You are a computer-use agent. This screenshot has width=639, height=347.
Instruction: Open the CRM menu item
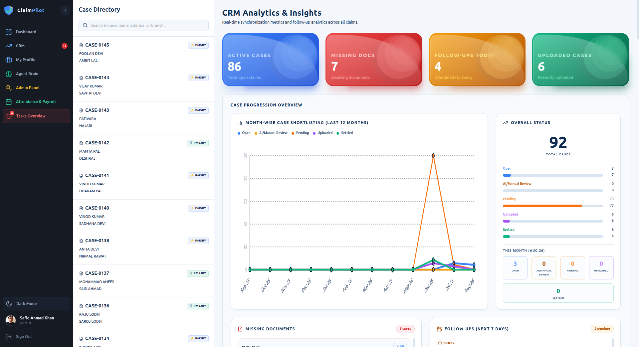tap(37, 46)
